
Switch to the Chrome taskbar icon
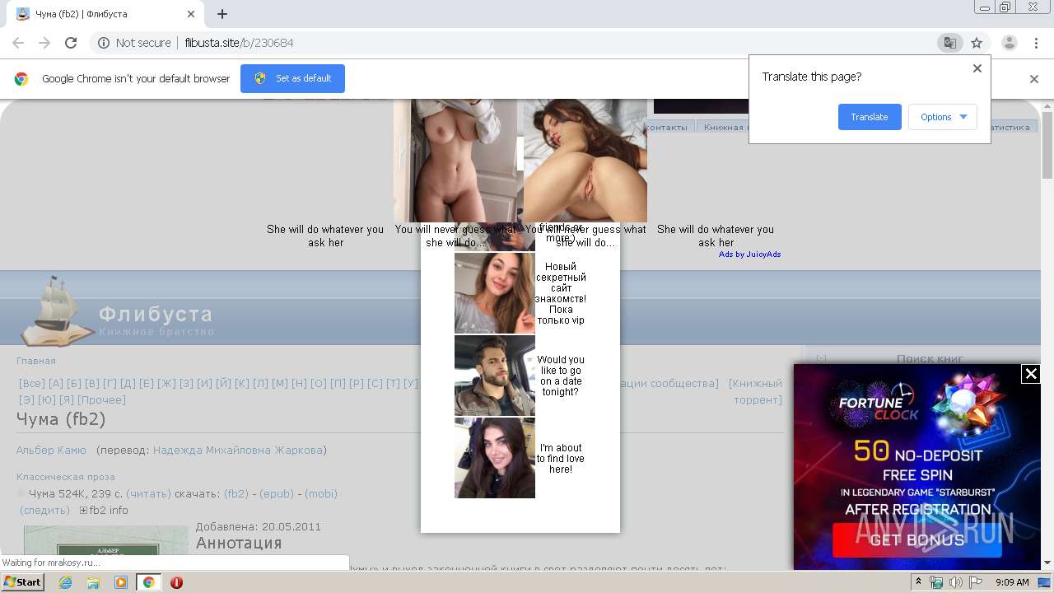point(148,582)
